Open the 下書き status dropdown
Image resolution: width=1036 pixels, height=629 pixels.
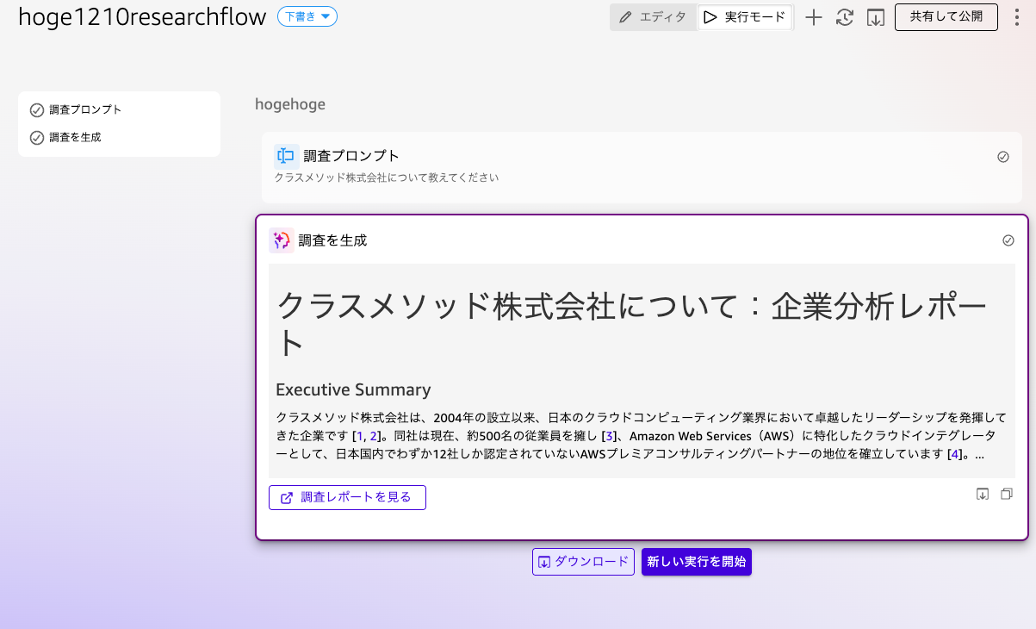[307, 16]
